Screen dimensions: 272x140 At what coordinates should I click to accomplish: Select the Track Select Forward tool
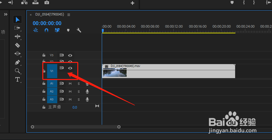click(x=17, y=28)
